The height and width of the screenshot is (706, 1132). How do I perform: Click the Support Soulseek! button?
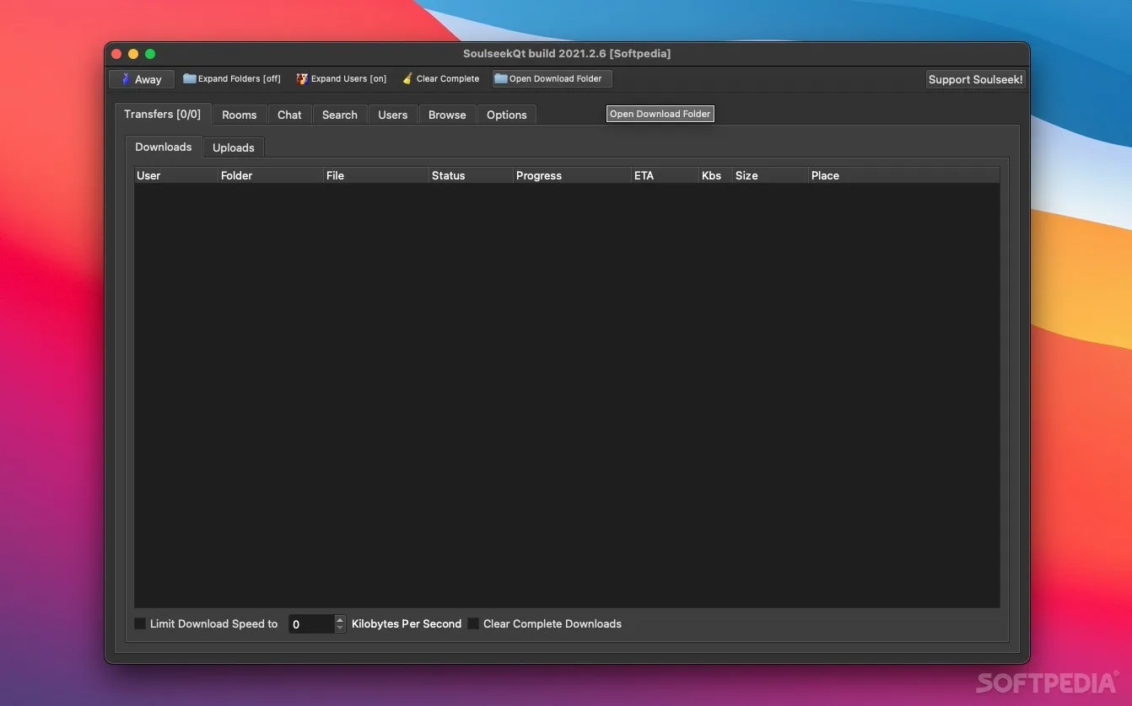[x=976, y=79]
